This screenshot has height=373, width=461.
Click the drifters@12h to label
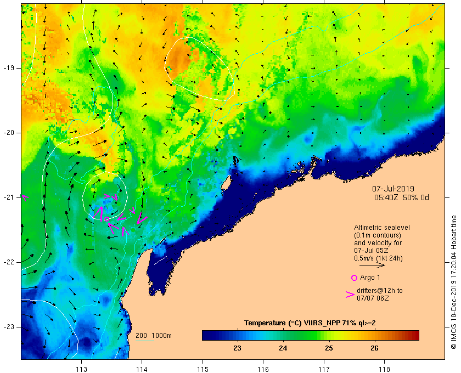tap(380, 290)
